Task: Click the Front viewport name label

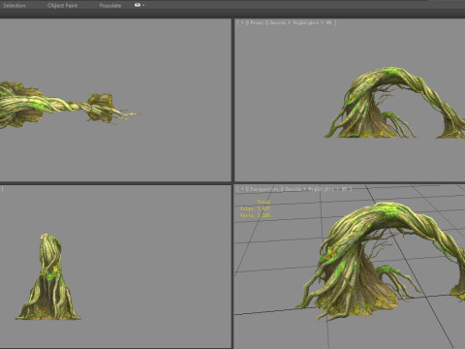Action: pos(257,22)
